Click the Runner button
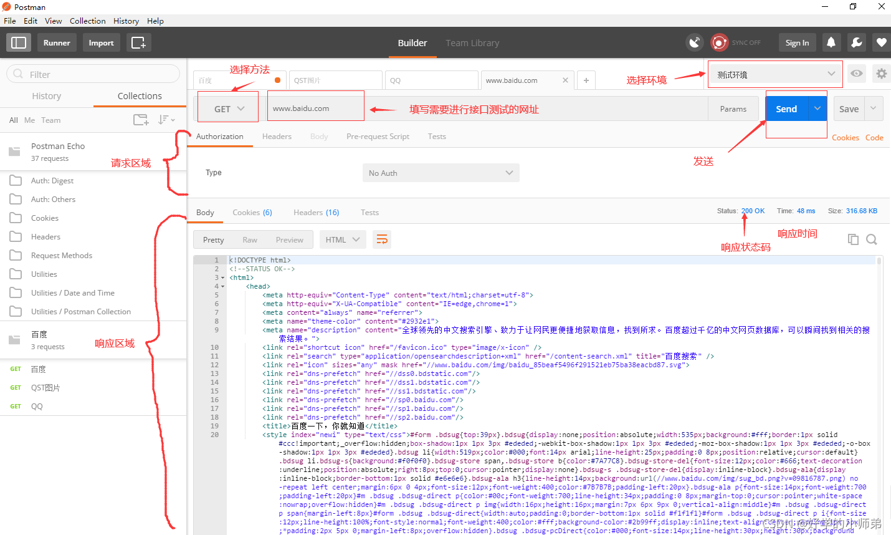This screenshot has height=535, width=891. tap(57, 42)
